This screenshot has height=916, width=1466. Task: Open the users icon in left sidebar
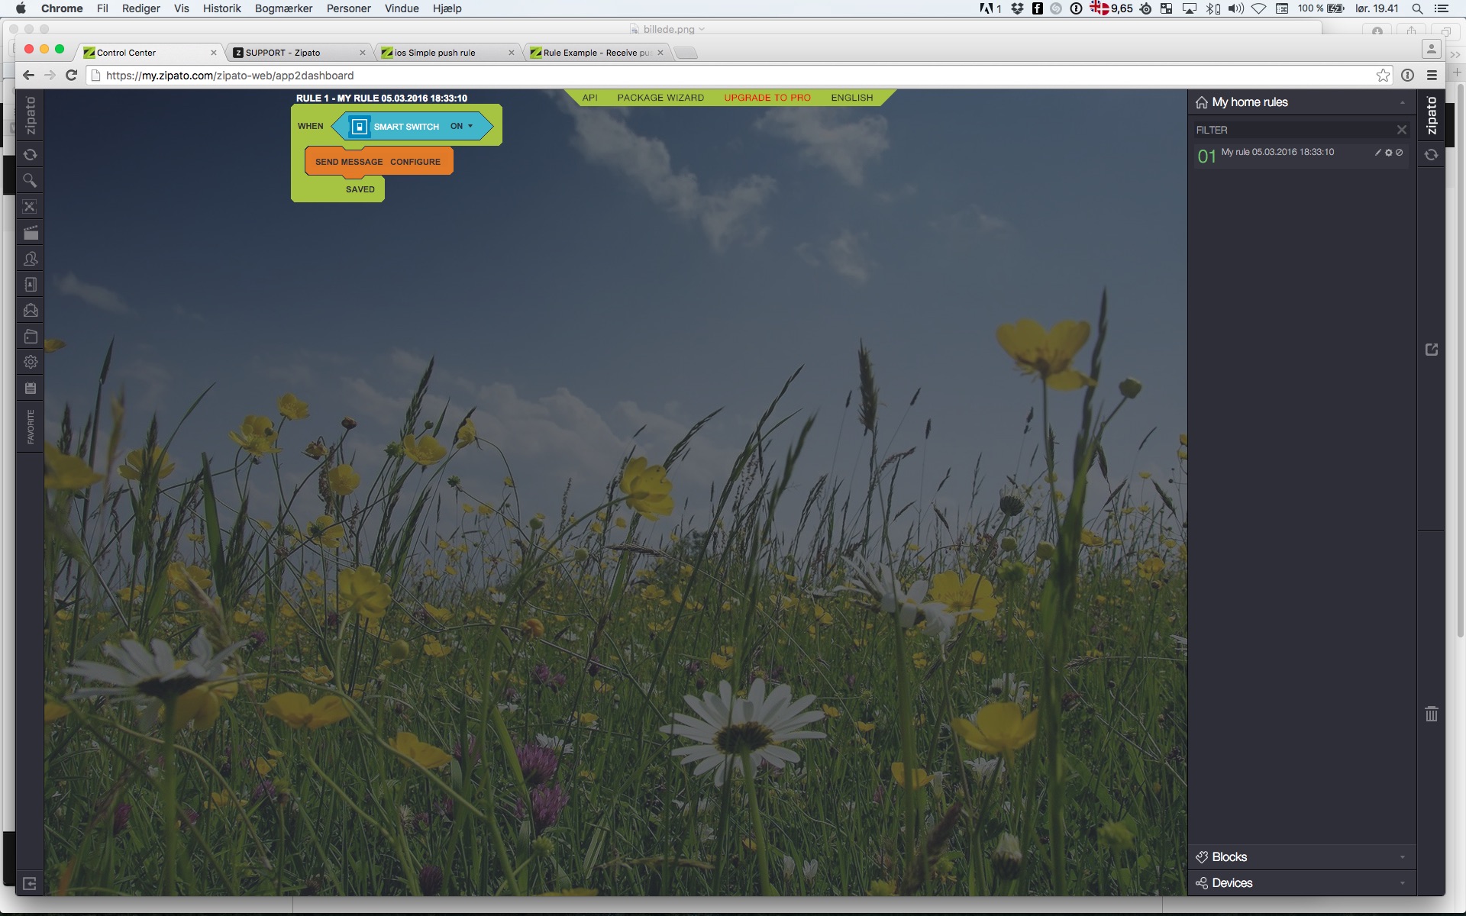(31, 259)
